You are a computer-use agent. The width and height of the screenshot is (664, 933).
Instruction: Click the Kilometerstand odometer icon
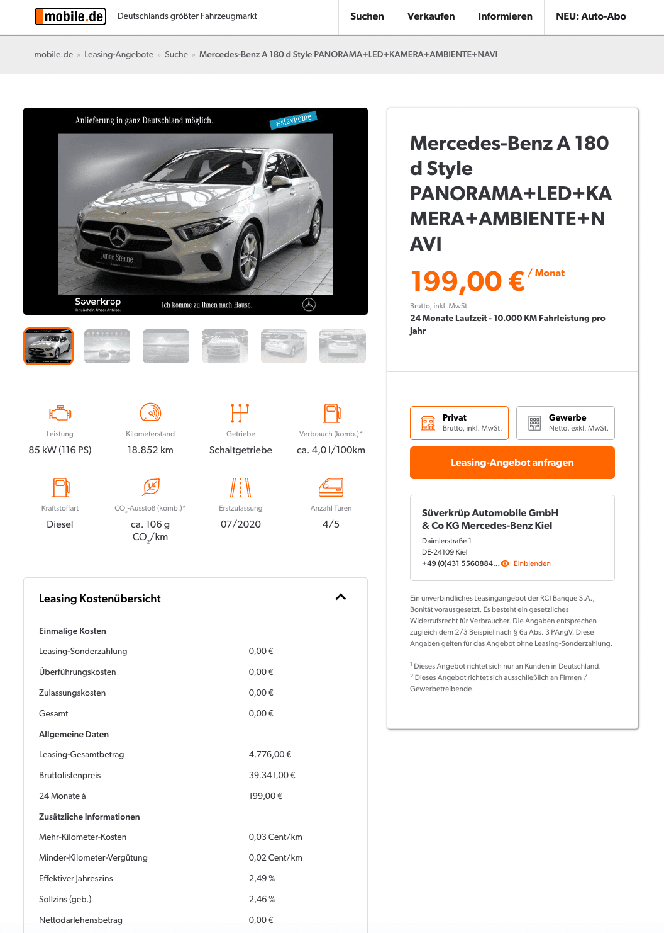pos(150,412)
